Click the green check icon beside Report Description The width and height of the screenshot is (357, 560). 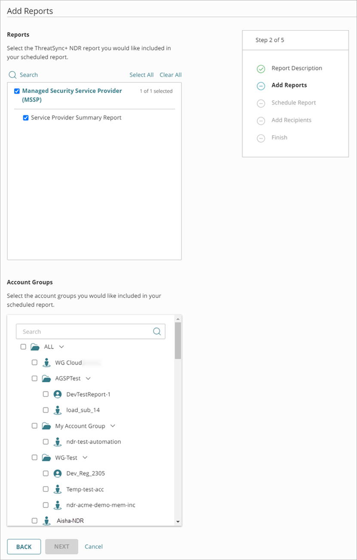tap(261, 68)
